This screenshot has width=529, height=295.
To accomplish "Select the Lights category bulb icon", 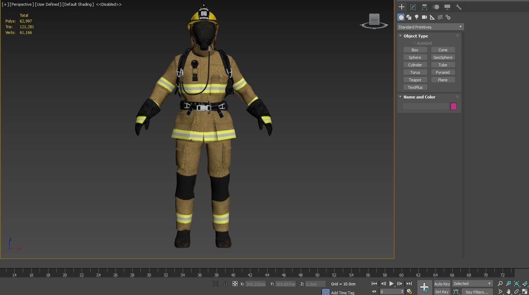I will coord(417,17).
